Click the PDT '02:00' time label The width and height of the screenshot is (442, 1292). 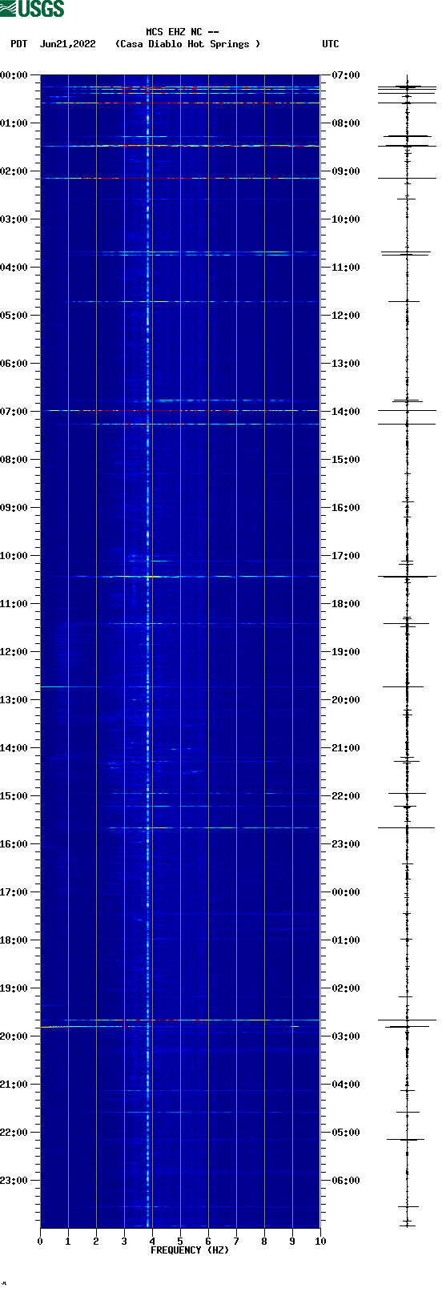tap(14, 171)
